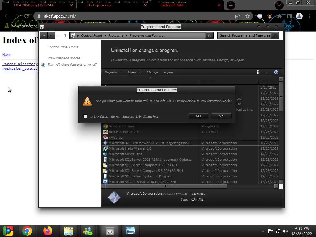Bookmark this page with the star icon

247,16
